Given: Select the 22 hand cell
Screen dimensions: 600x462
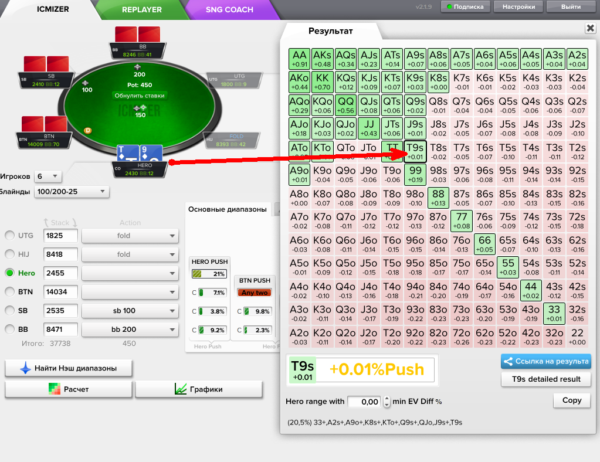Looking at the screenshot, I should click(x=577, y=337).
